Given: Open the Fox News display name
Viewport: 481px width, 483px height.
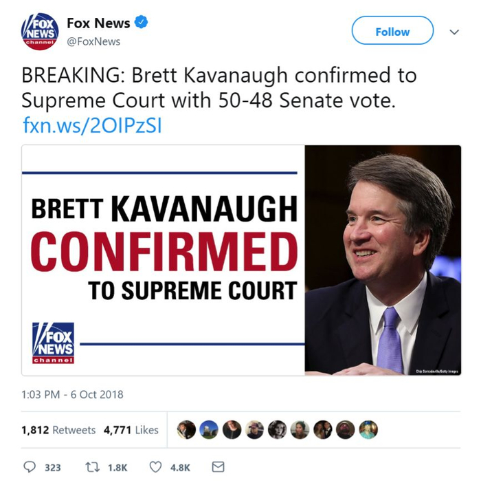Looking at the screenshot, I should coord(98,23).
